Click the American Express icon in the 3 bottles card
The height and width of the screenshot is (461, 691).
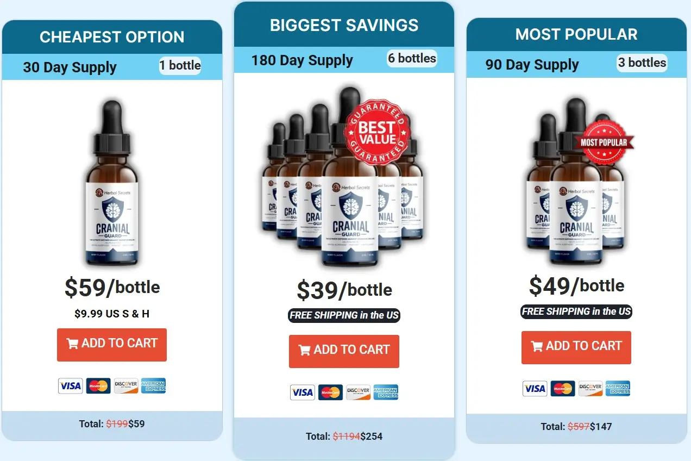point(618,388)
